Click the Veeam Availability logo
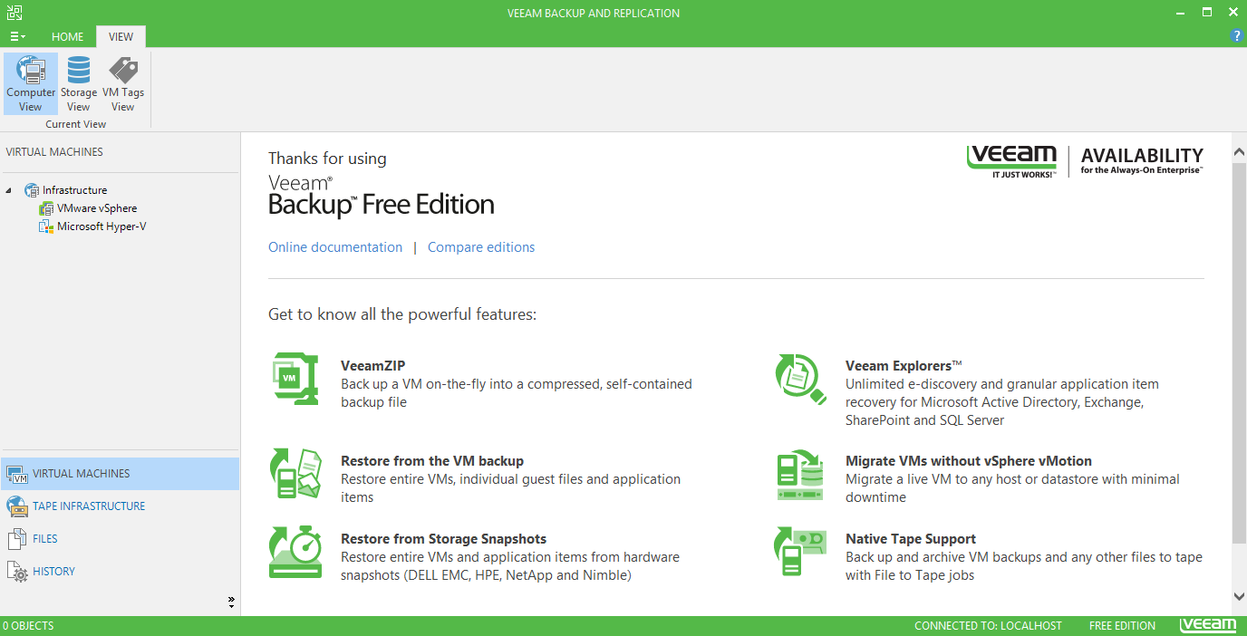Screen dimensions: 1247x636 point(1085,161)
